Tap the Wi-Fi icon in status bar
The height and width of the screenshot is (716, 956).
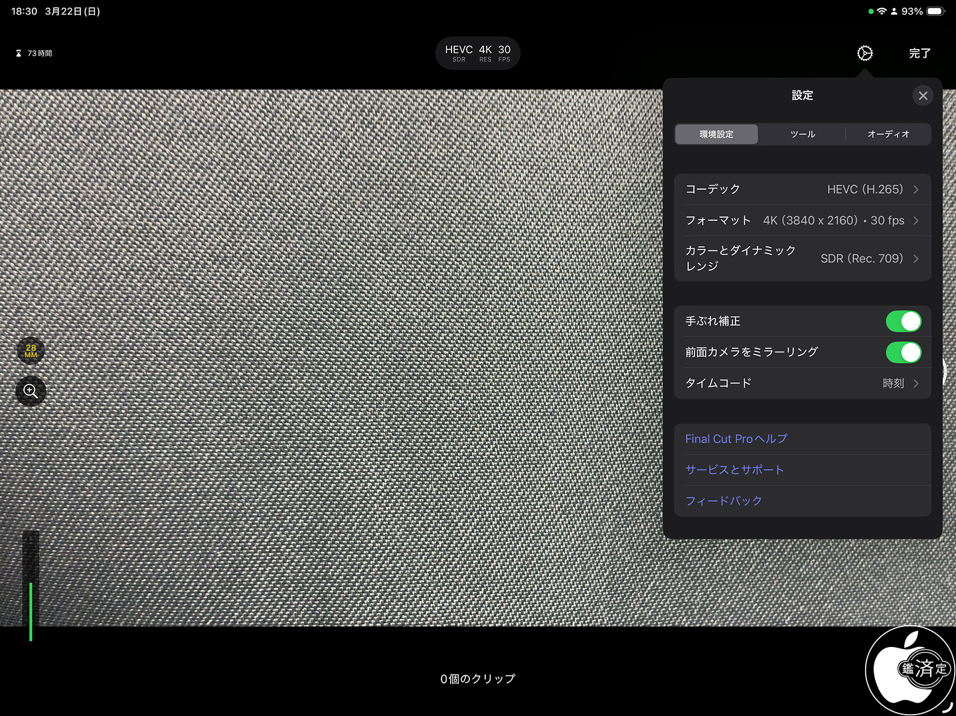tap(882, 11)
